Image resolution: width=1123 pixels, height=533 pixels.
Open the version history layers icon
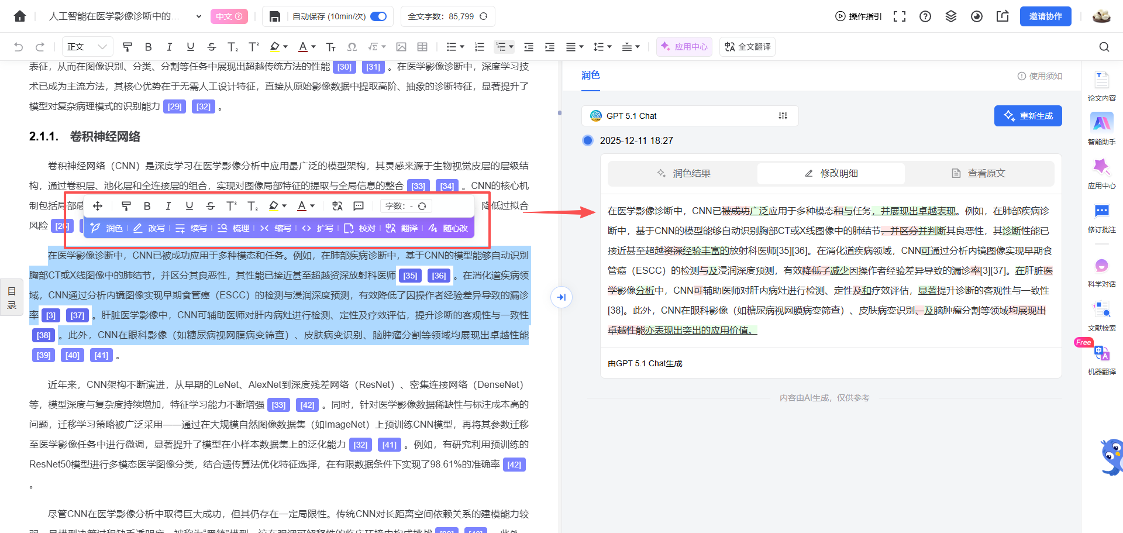(951, 16)
